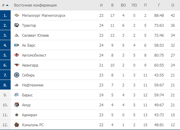180x130 pixels.
Task: Open the Барыс team link
Action: click(27, 95)
